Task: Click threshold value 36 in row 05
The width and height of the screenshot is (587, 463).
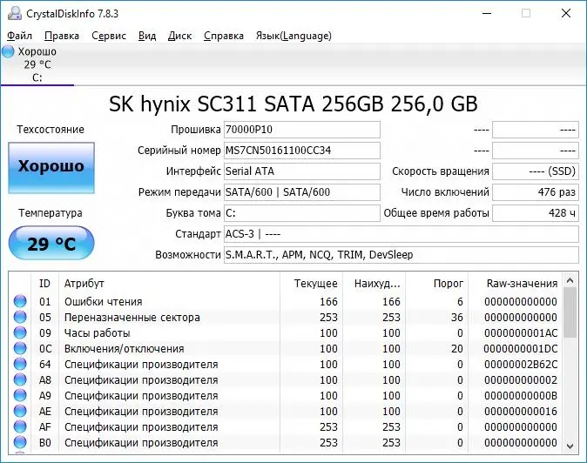Action: (456, 317)
